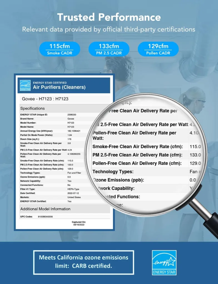Image resolution: width=218 pixels, height=284 pixels.
Task: Click the "Air Purifiers (Cleaners)" title
Action: point(59,87)
